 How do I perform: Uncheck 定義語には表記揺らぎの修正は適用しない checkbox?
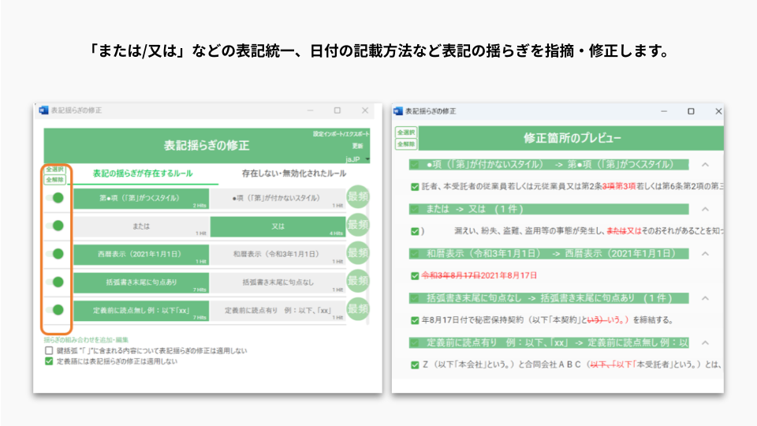pyautogui.click(x=49, y=361)
